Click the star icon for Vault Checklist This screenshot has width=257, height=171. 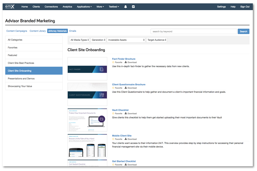click(113, 113)
